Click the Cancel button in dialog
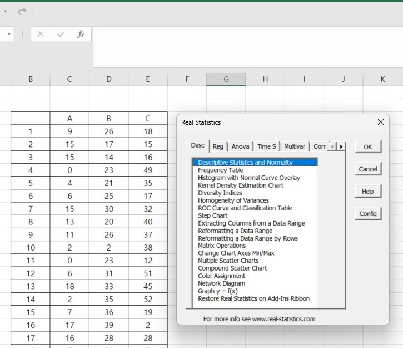Image resolution: width=403 pixels, height=348 pixels. (368, 169)
